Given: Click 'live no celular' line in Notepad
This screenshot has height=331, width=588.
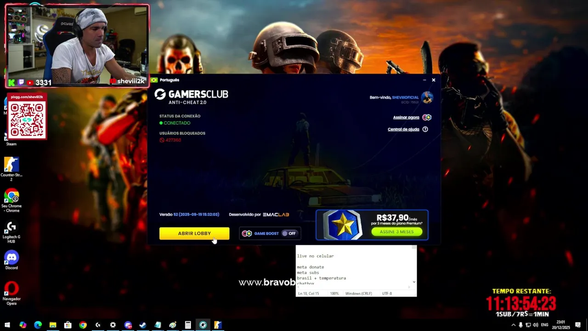Looking at the screenshot, I should (x=315, y=256).
